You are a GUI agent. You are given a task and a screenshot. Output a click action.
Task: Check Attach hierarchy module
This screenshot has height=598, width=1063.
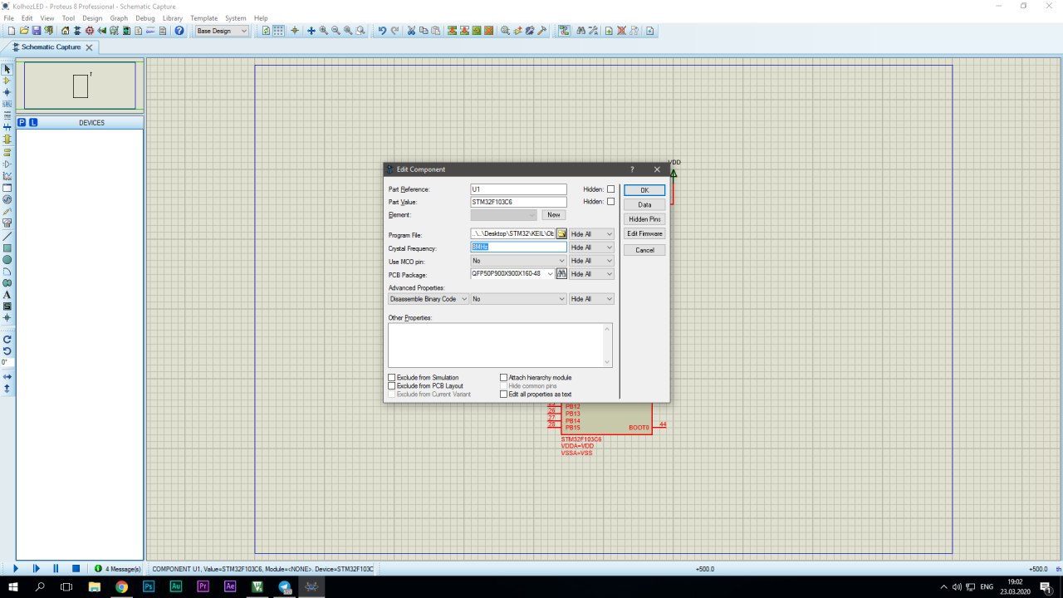tap(503, 377)
